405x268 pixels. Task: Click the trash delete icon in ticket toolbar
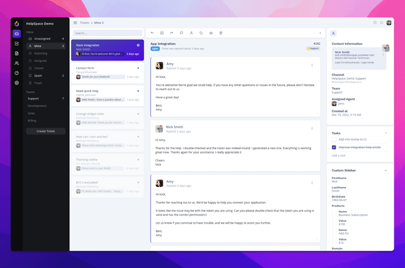[x=221, y=33]
